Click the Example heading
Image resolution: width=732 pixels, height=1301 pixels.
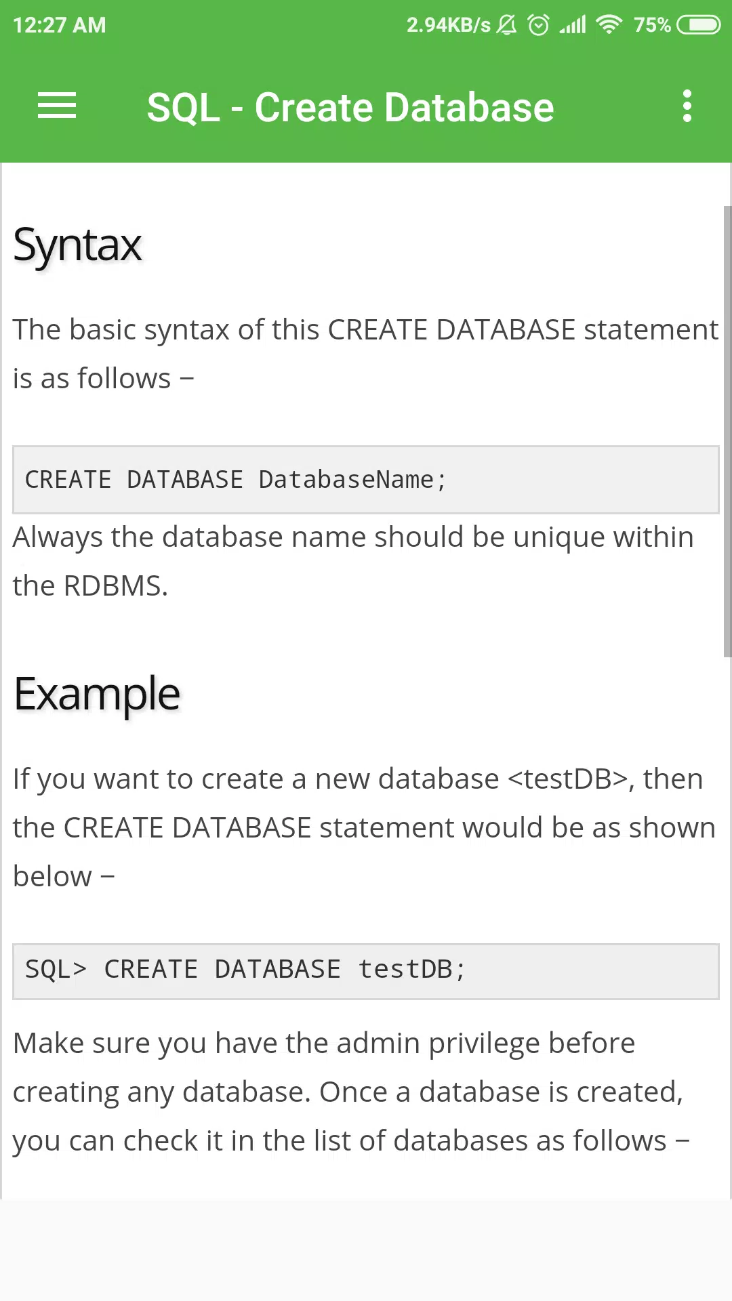coord(97,695)
